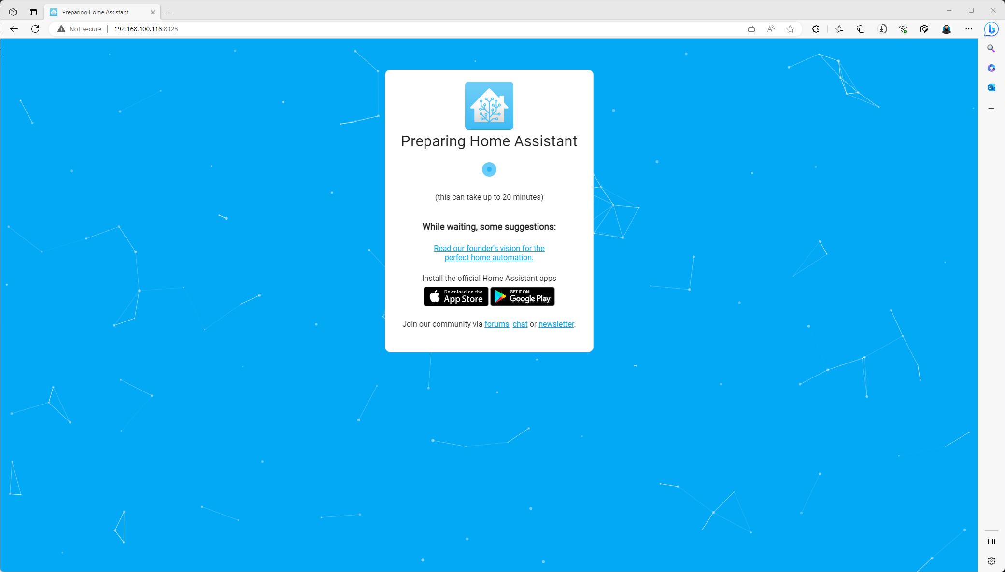The image size is (1005, 572).
Task: Open the Google Play download link
Action: (523, 296)
